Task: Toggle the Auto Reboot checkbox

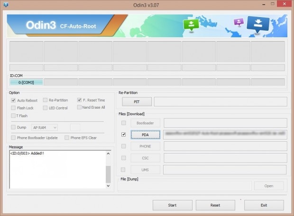Action: click(13, 100)
